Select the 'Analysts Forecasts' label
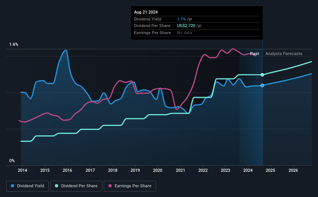This screenshot has width=318, height=197. point(284,54)
